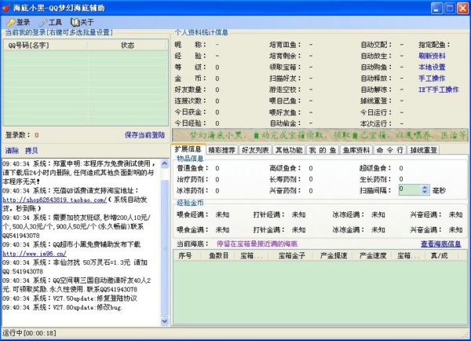Decrease the 扫描间隔 spinner value
This screenshot has width=471, height=341.
coord(425,192)
